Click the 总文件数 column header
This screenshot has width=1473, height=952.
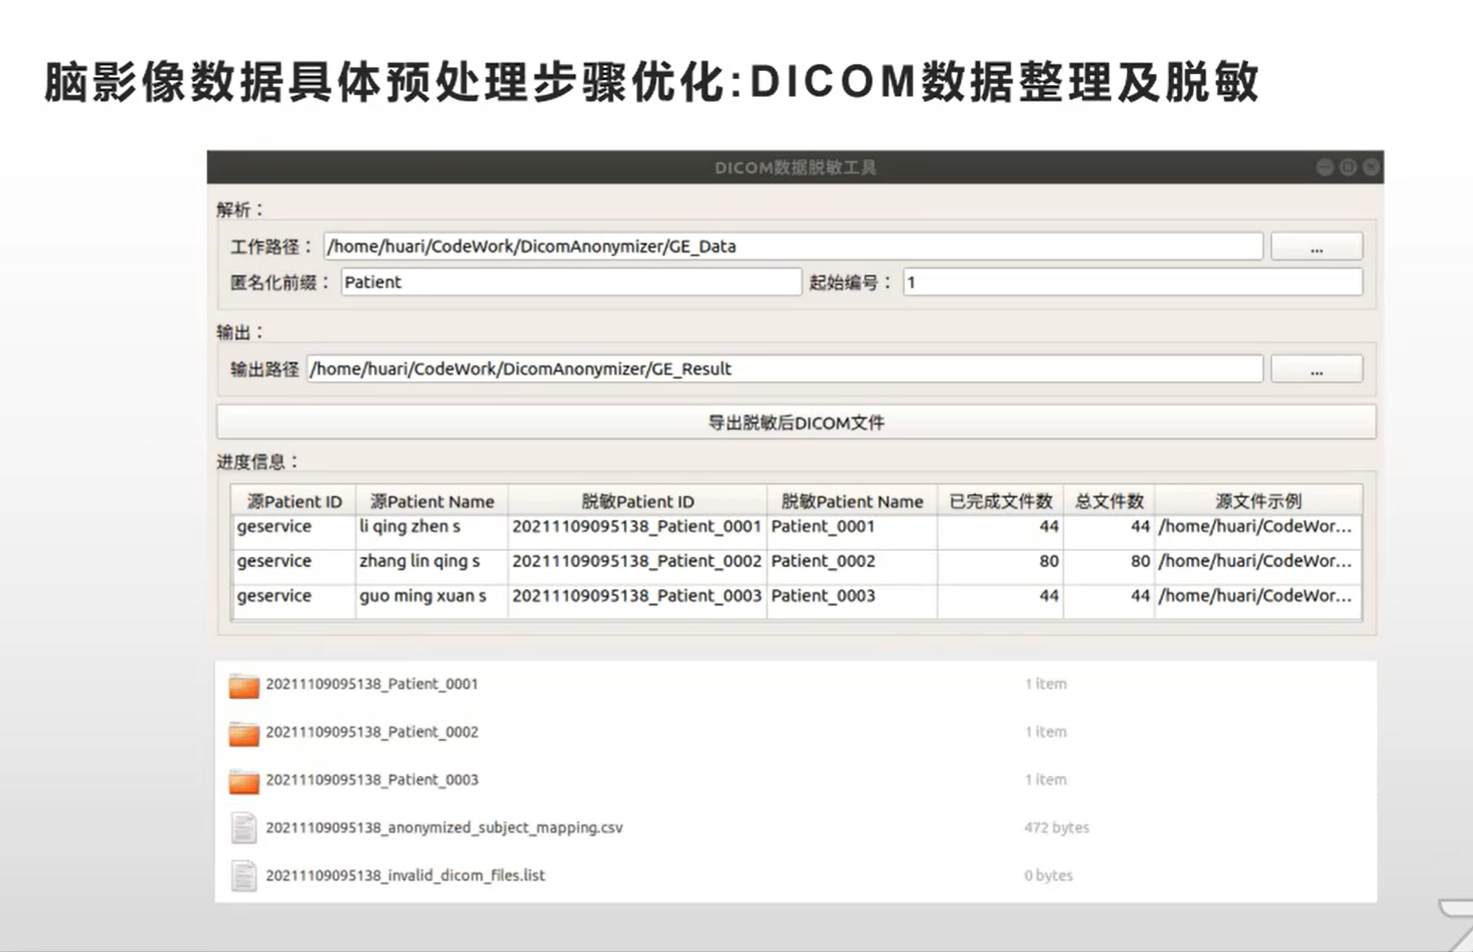[x=1108, y=501]
